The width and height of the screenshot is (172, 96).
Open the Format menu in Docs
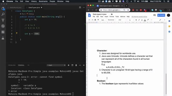[112, 17]
